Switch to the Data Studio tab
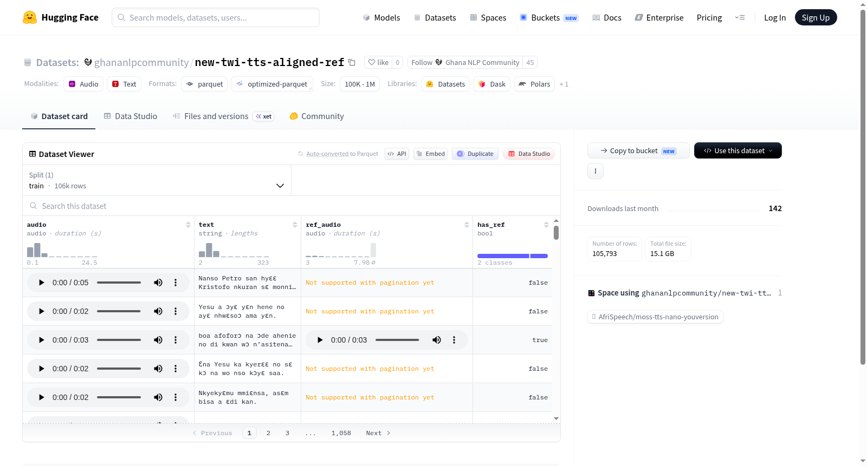This screenshot has width=867, height=466. pyautogui.click(x=131, y=116)
